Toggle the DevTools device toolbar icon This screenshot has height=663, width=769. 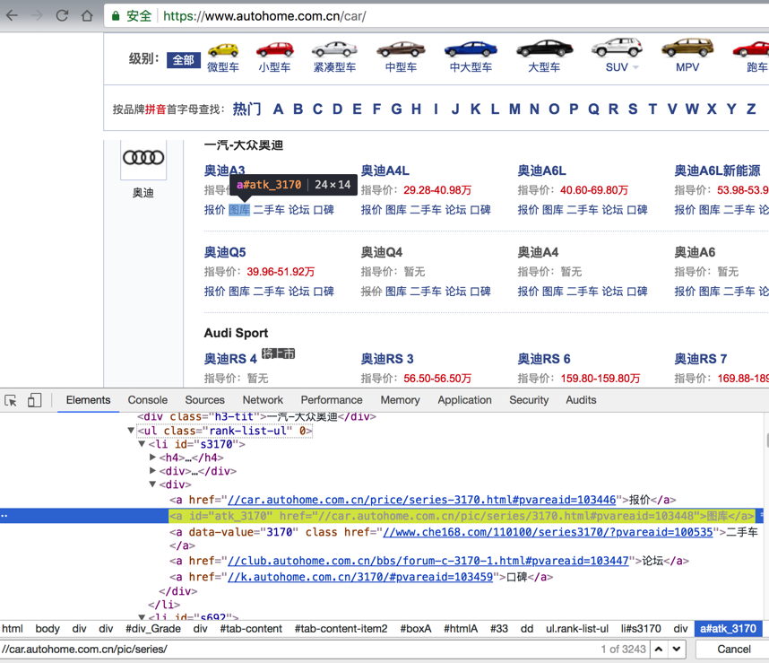click(x=34, y=400)
